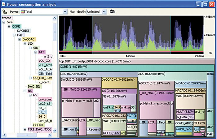Click the camera snapshot icon

[x=112, y=11]
